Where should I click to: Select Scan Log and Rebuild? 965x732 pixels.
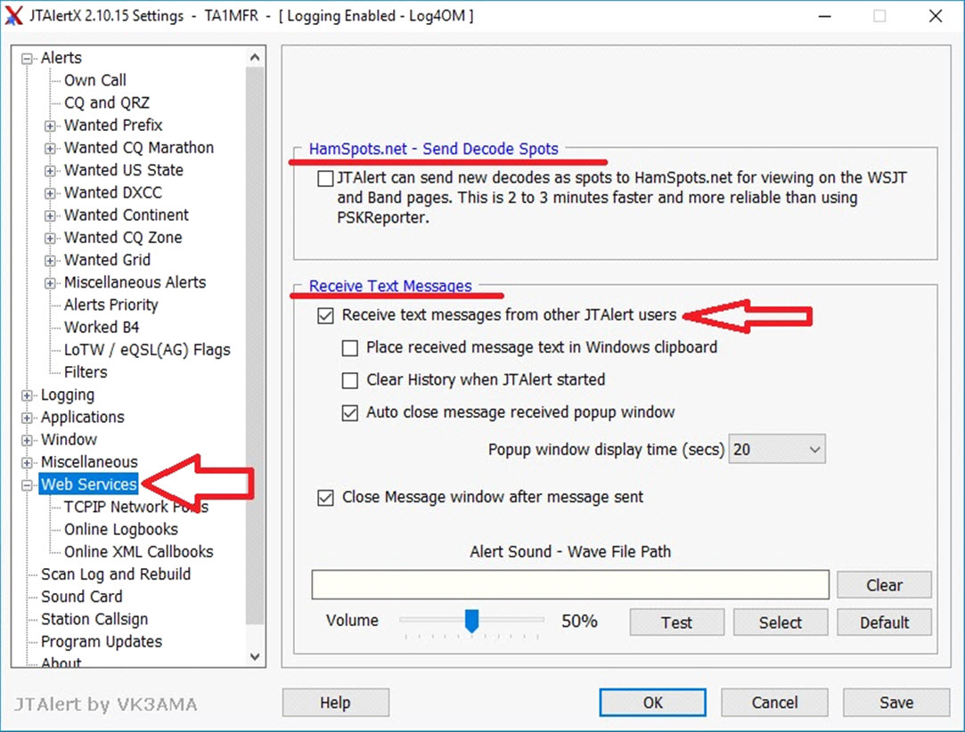tap(116, 574)
